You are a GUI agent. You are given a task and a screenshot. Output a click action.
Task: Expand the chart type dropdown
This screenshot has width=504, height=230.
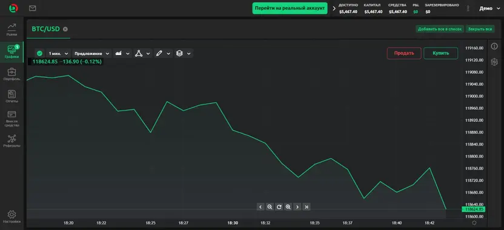pos(122,54)
